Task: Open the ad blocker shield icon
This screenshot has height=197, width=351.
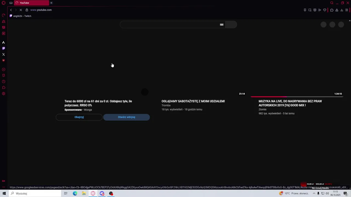Action: pos(315,10)
